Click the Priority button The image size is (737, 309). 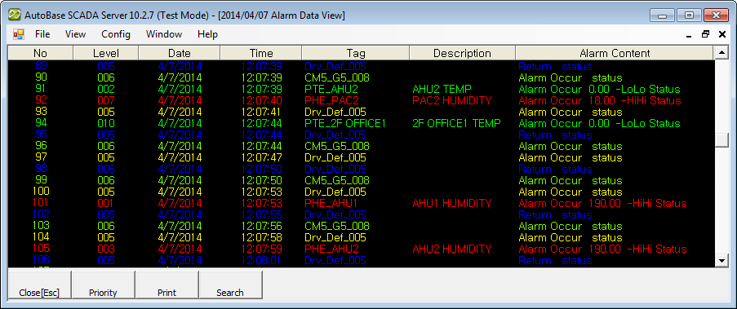tap(103, 285)
